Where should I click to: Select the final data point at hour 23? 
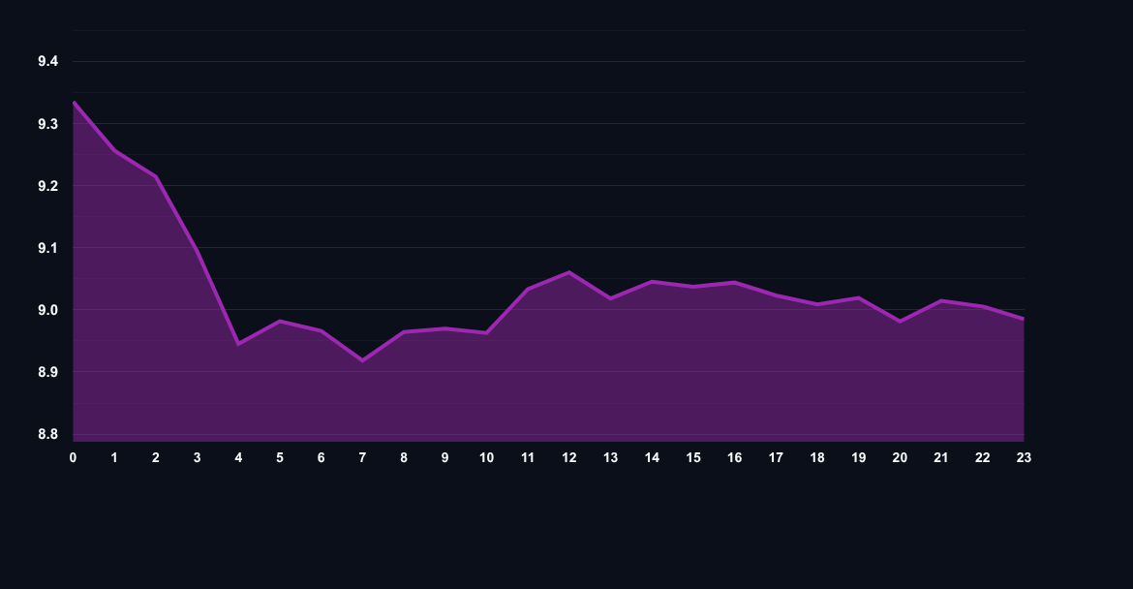pyautogui.click(x=1022, y=318)
